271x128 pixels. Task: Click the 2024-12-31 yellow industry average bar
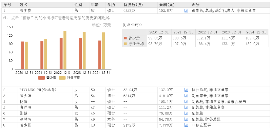[103, 51]
